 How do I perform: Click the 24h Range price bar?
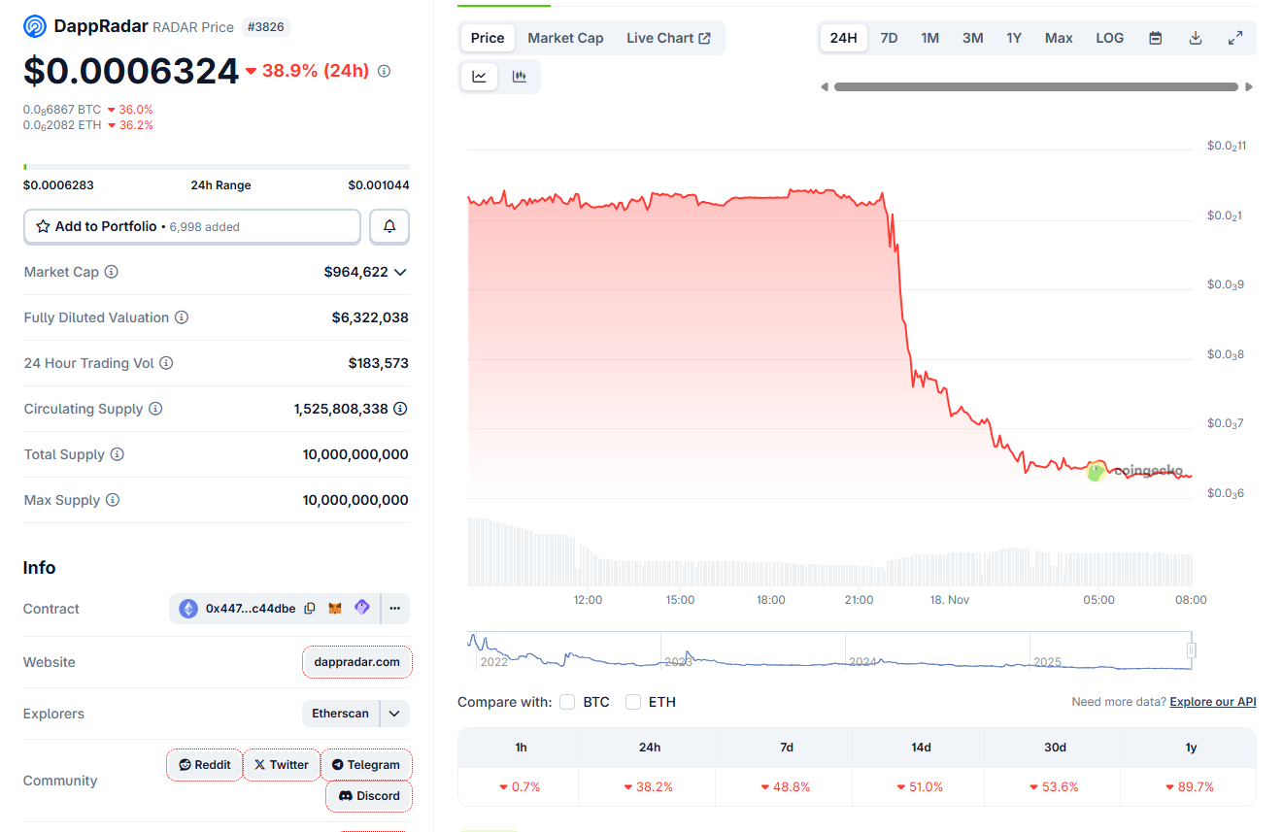(x=216, y=166)
